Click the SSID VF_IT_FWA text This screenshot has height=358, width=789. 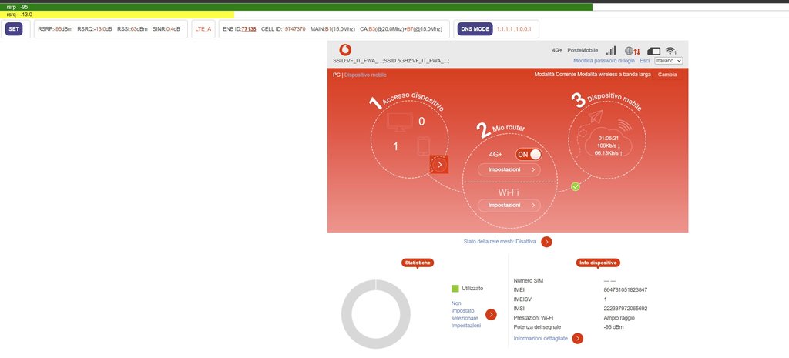click(391, 61)
